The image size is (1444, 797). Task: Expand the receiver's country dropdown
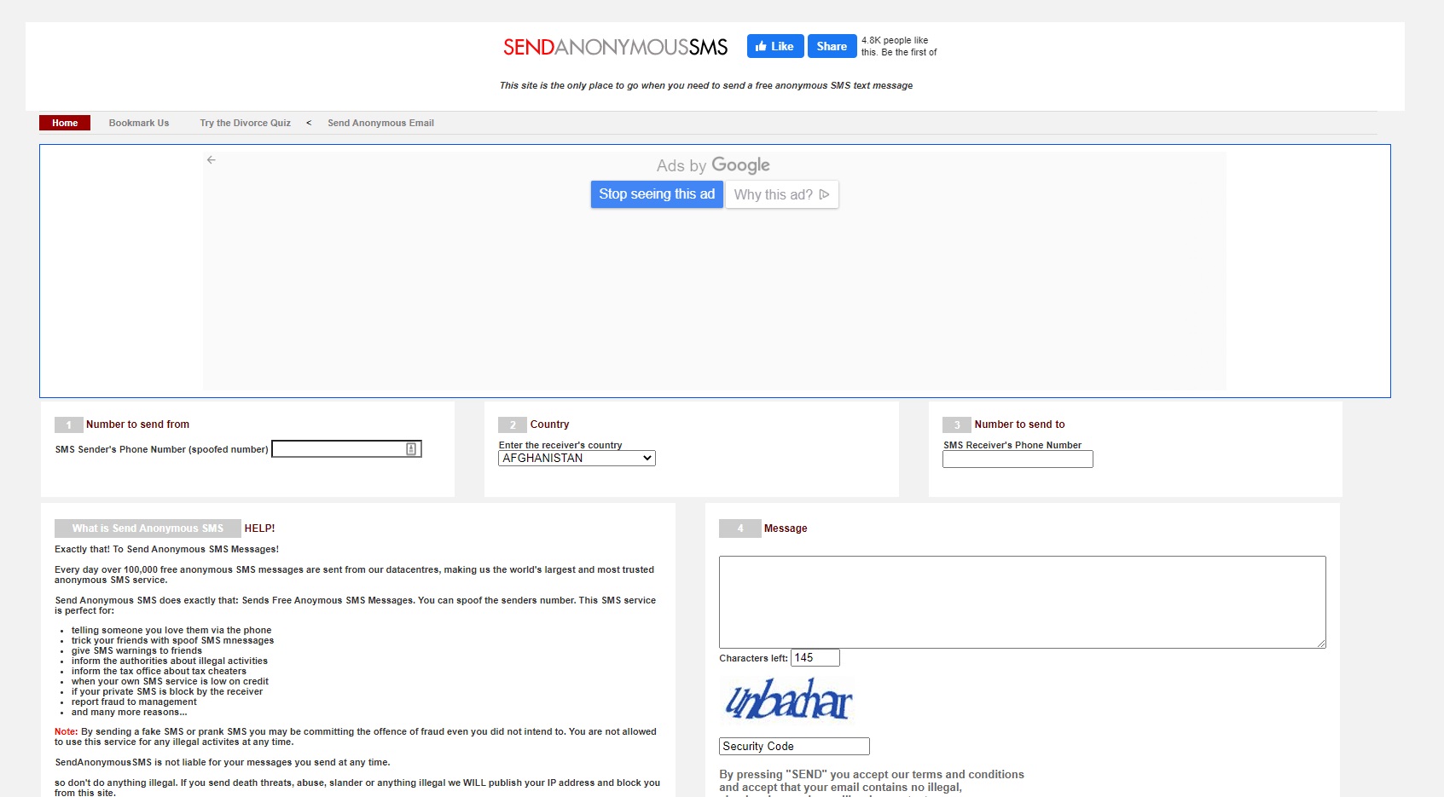coord(577,459)
